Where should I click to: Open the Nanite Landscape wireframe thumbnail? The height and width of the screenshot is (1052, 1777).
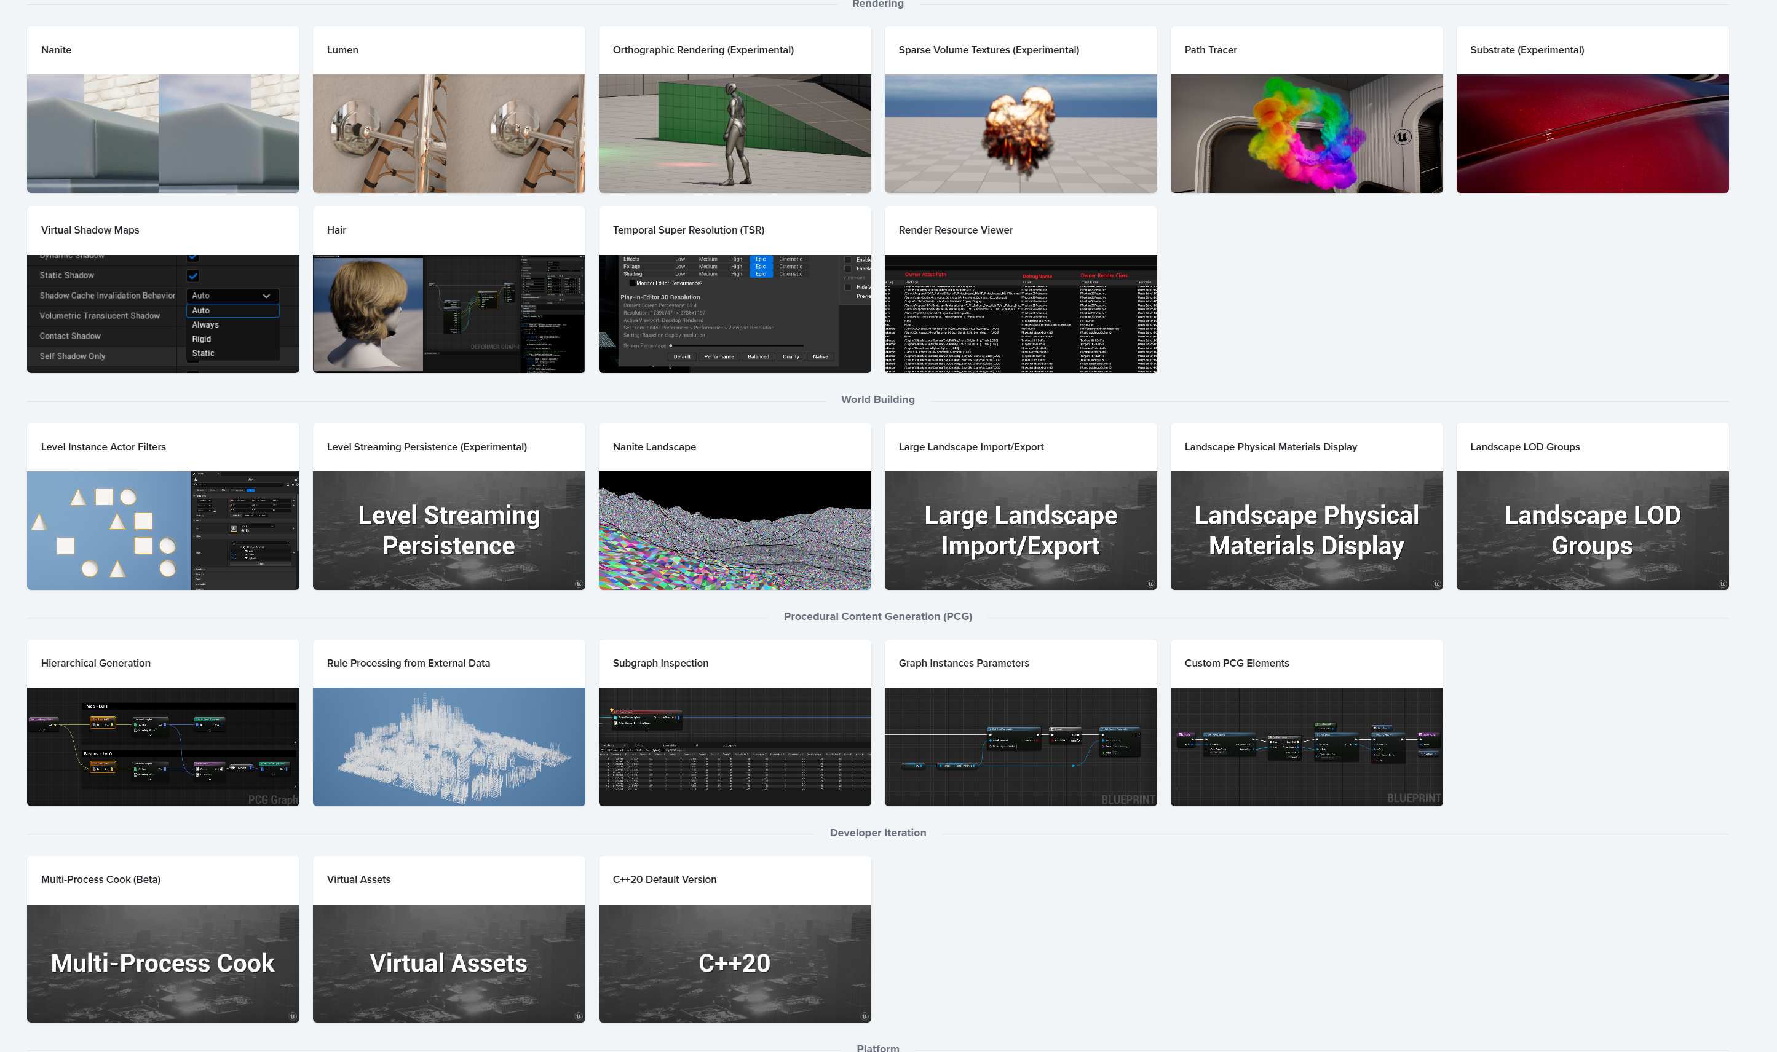coord(734,530)
